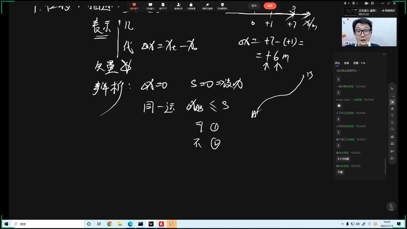Collapse the comment panel with minus button
Image resolution: width=407 pixels, height=229 pixels.
384,55
